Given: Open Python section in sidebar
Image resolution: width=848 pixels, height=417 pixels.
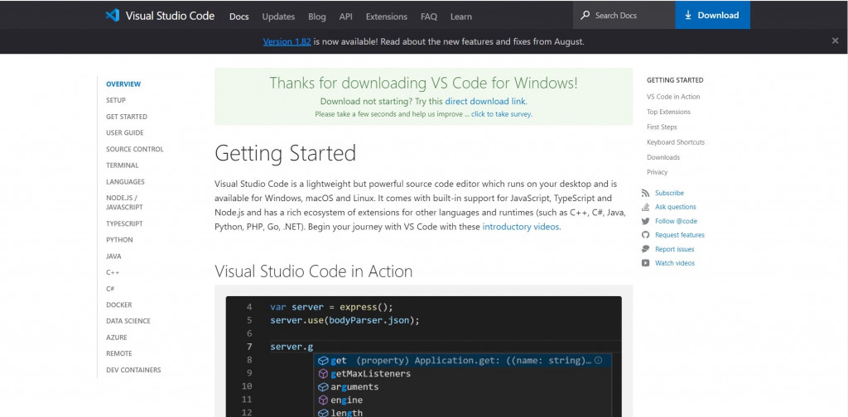Looking at the screenshot, I should pyautogui.click(x=119, y=240).
